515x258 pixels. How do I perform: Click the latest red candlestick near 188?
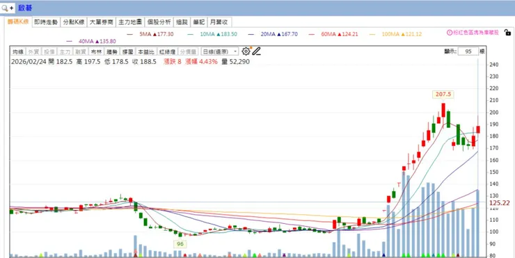point(478,129)
